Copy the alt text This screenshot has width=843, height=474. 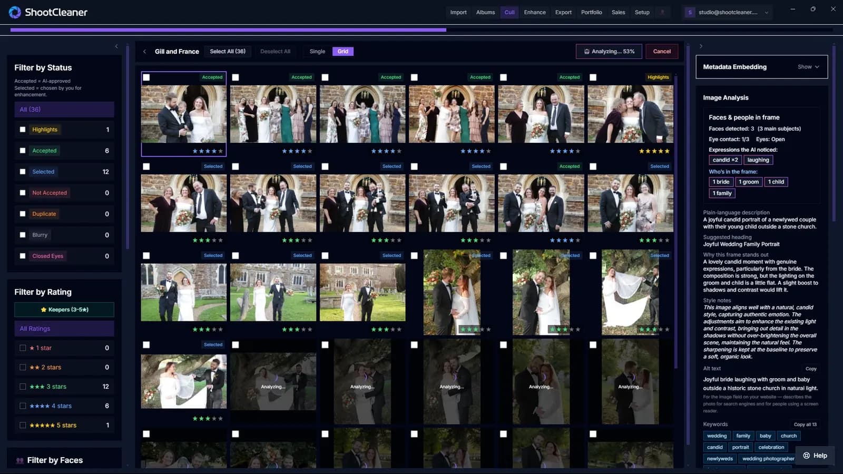[811, 369]
